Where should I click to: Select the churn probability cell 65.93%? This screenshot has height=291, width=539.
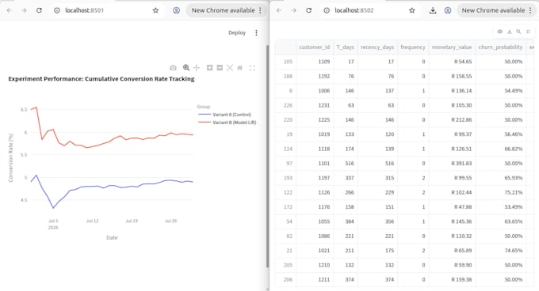coord(500,178)
